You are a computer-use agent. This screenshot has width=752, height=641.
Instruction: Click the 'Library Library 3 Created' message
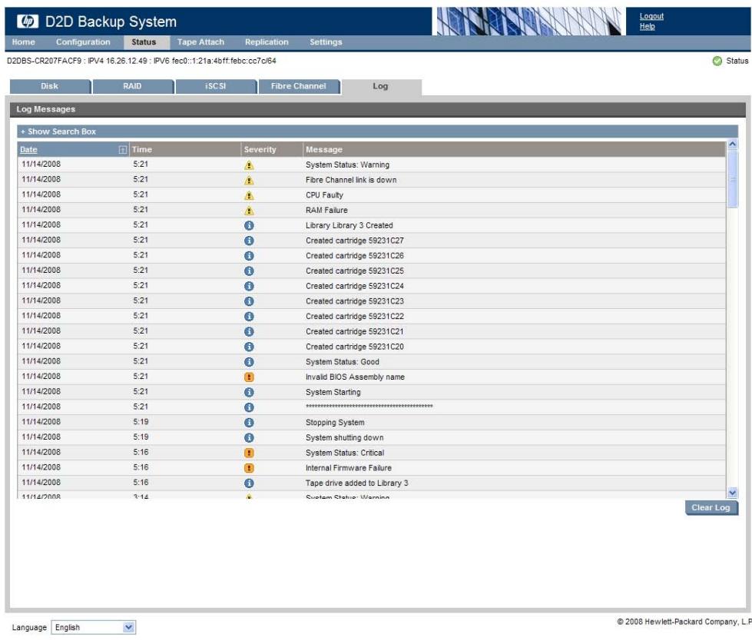[x=349, y=225]
